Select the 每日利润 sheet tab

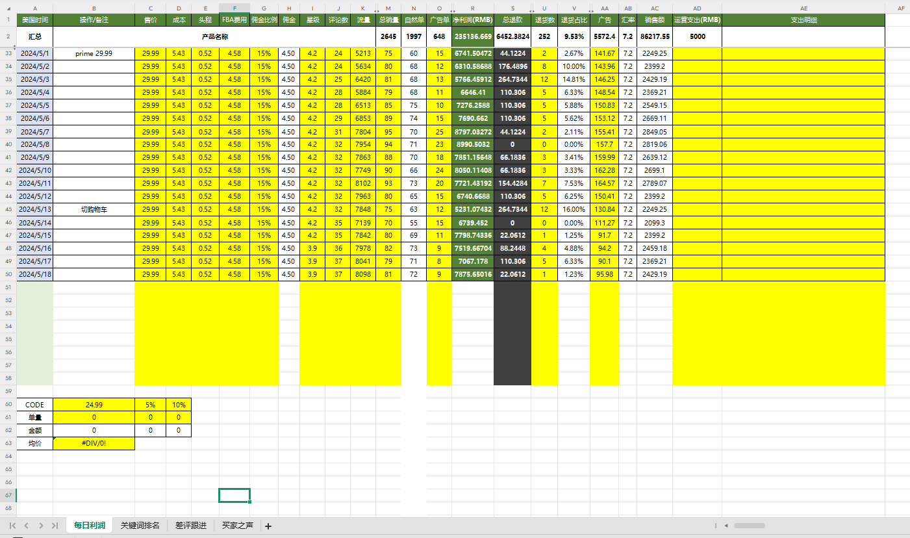89,526
